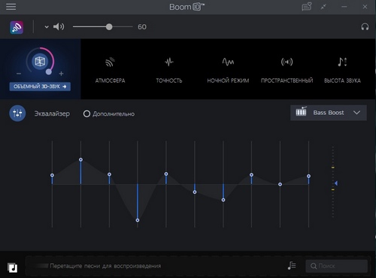Expand the volume device dropdown chevron
The height and width of the screenshot is (278, 376).
coord(47,27)
